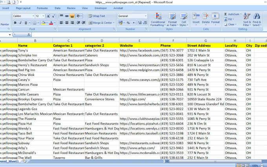Delete cells icon

206,16
